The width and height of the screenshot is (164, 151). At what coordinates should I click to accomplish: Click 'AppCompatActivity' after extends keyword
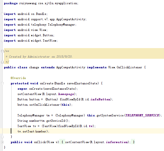point(71,67)
